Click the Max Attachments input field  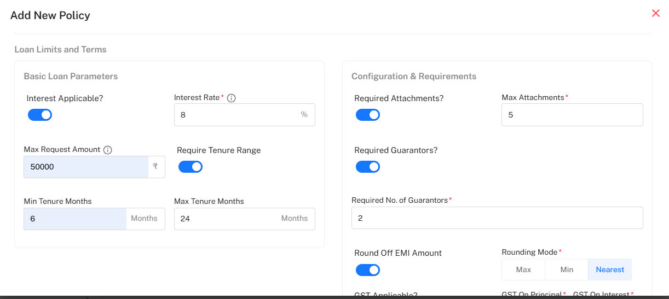tap(572, 115)
